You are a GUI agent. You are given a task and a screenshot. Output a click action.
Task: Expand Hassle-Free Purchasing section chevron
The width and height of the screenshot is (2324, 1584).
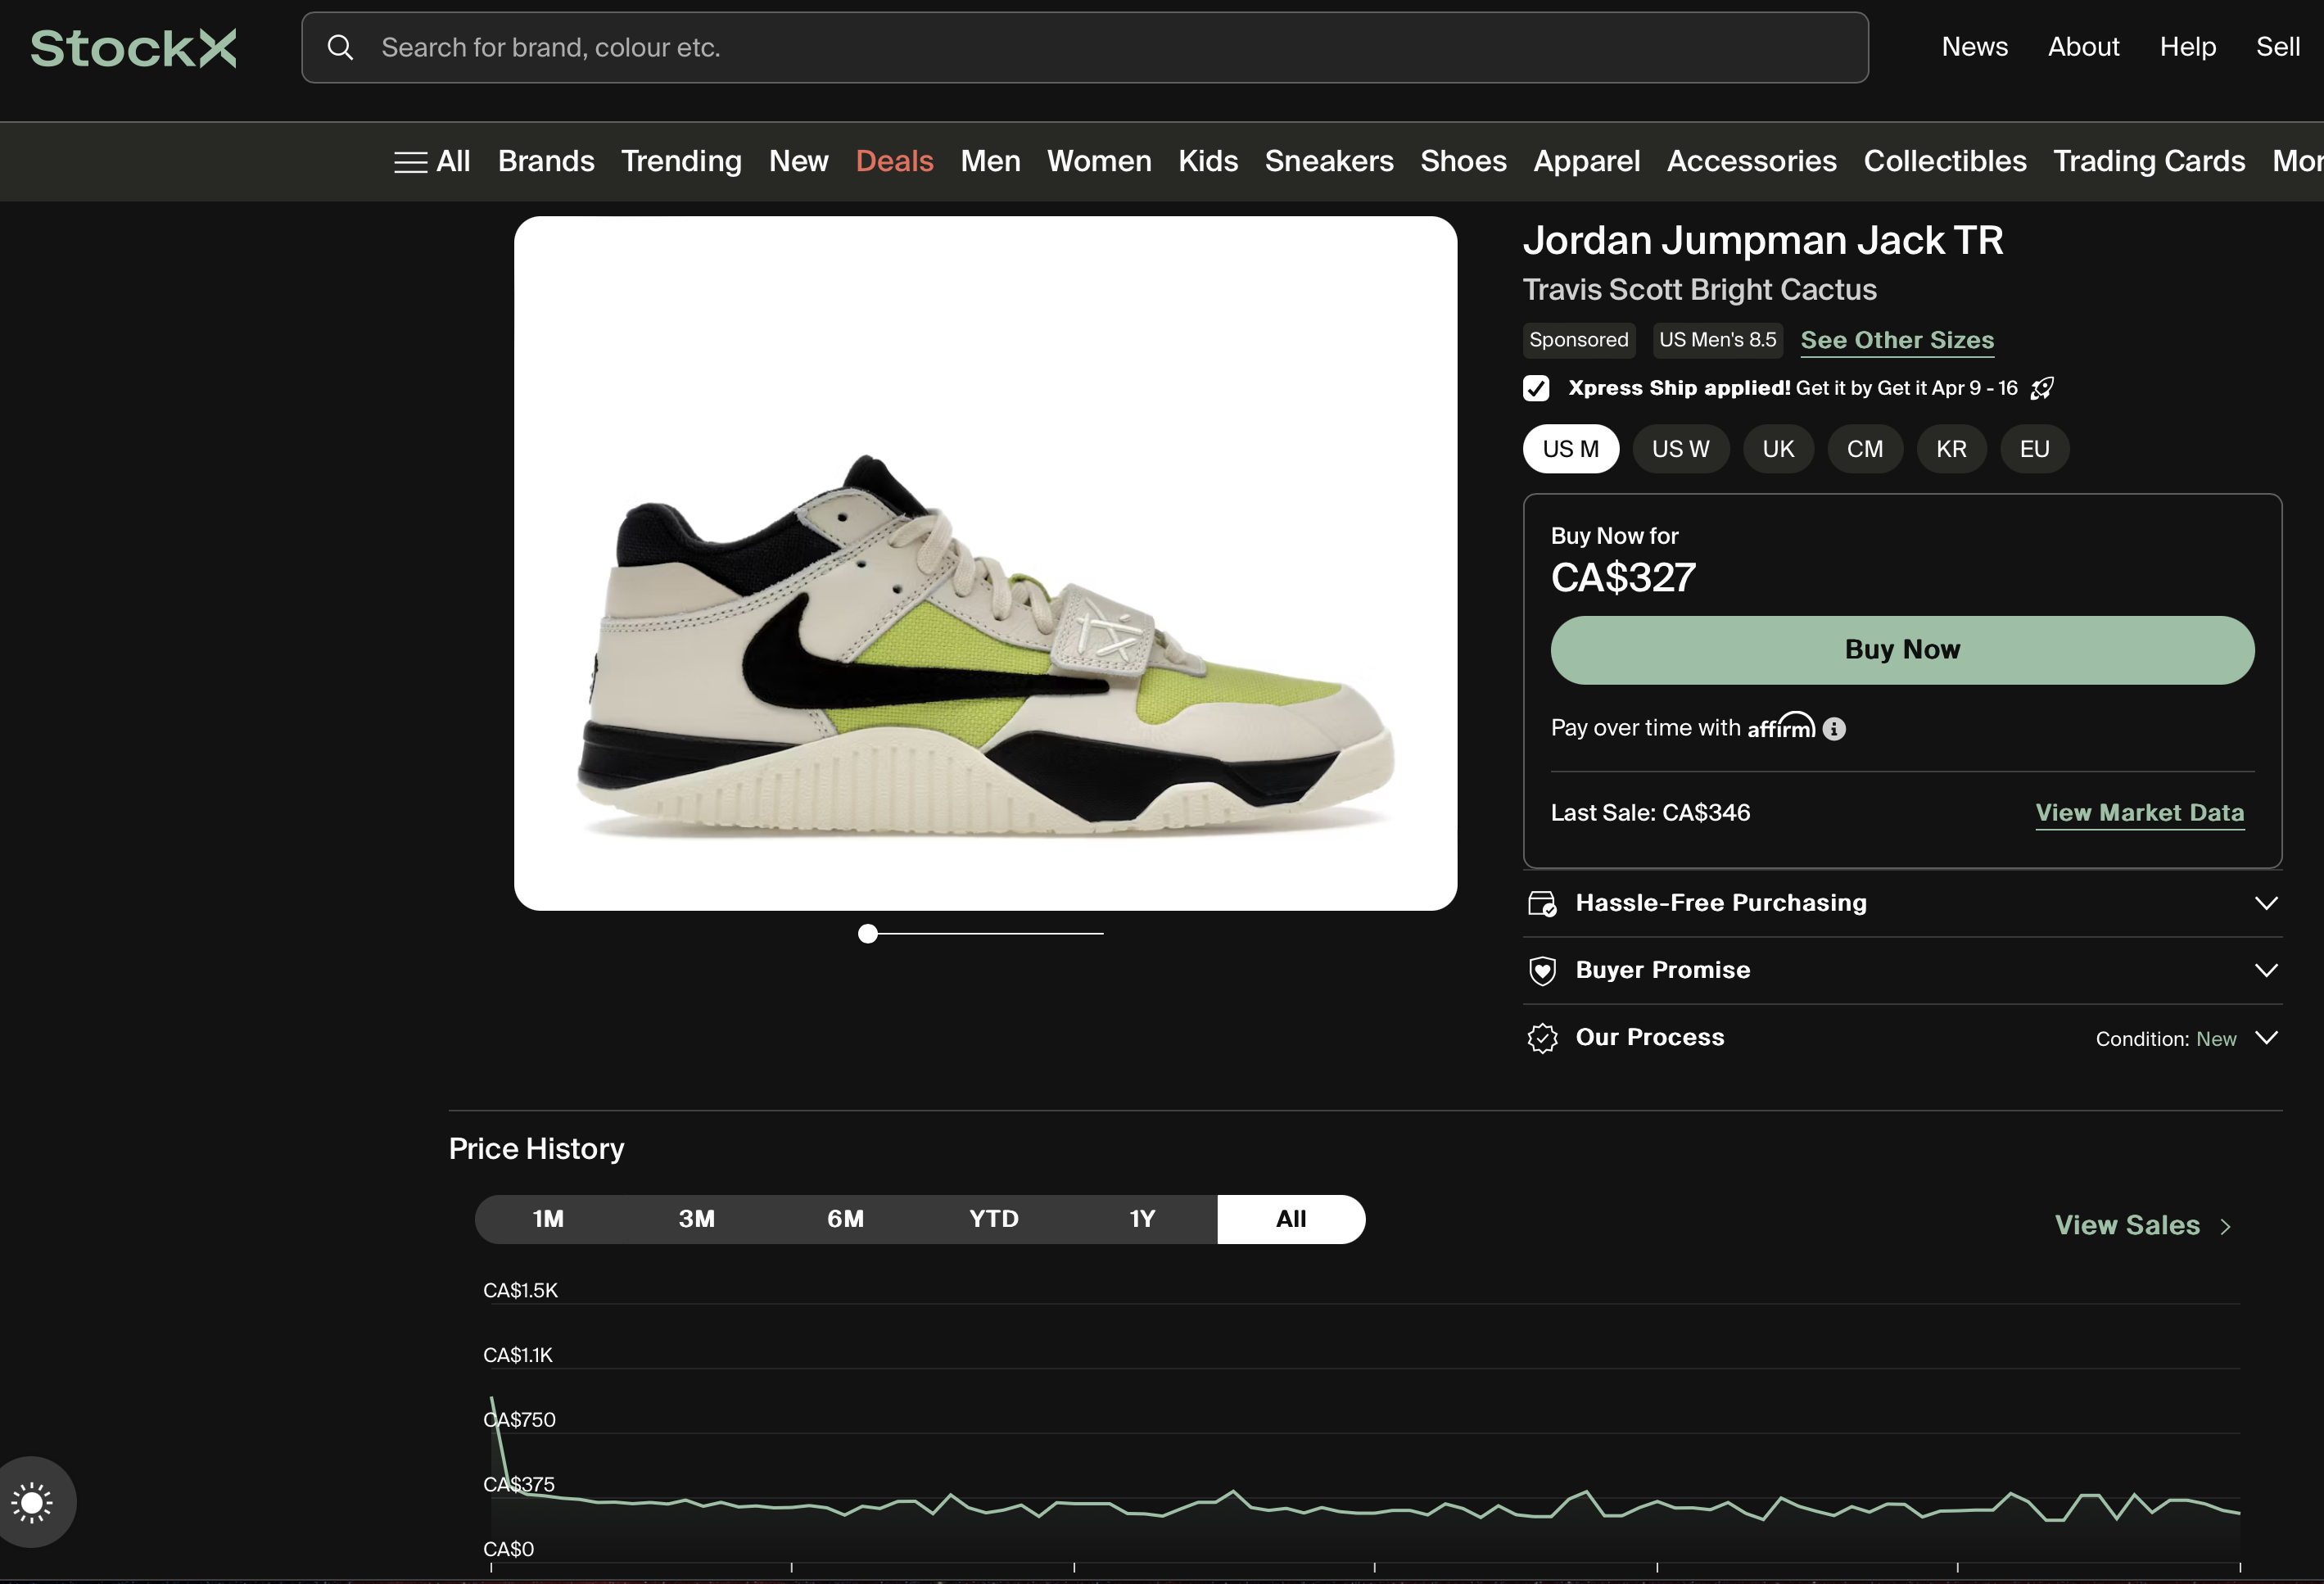(2266, 903)
